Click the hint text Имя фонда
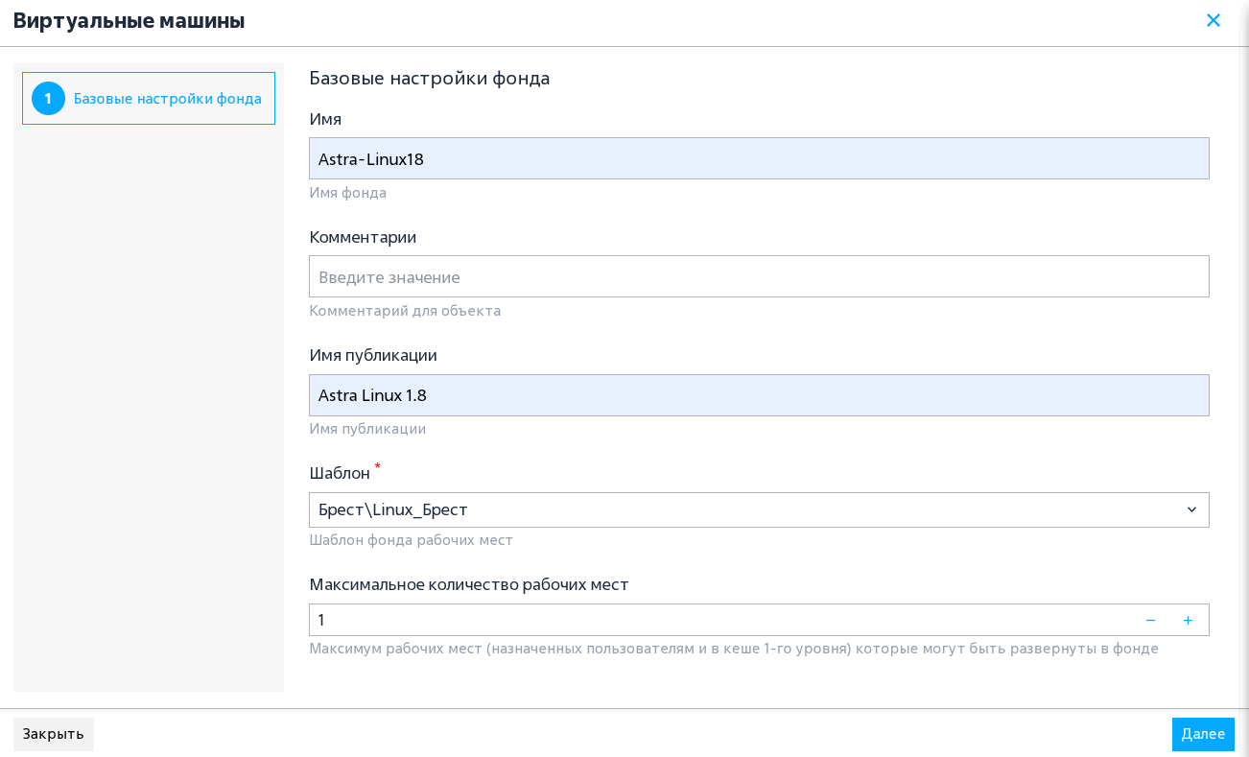Screen dimensions: 1249x757 [x=348, y=193]
